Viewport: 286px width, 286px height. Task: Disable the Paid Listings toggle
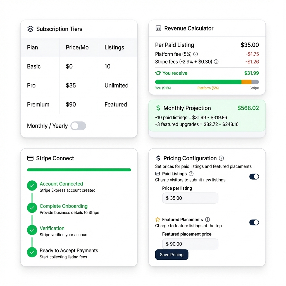coord(254,177)
